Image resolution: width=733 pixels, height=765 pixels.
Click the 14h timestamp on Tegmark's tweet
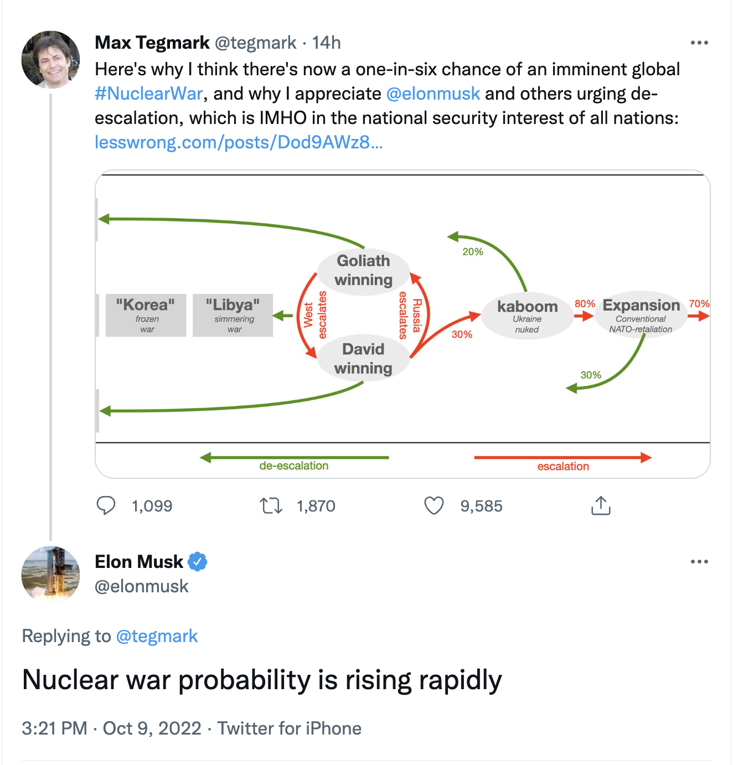[326, 43]
